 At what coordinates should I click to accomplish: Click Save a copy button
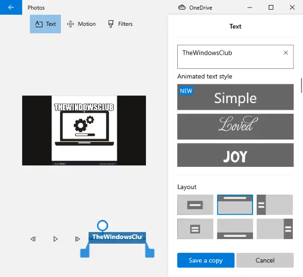(x=206, y=260)
